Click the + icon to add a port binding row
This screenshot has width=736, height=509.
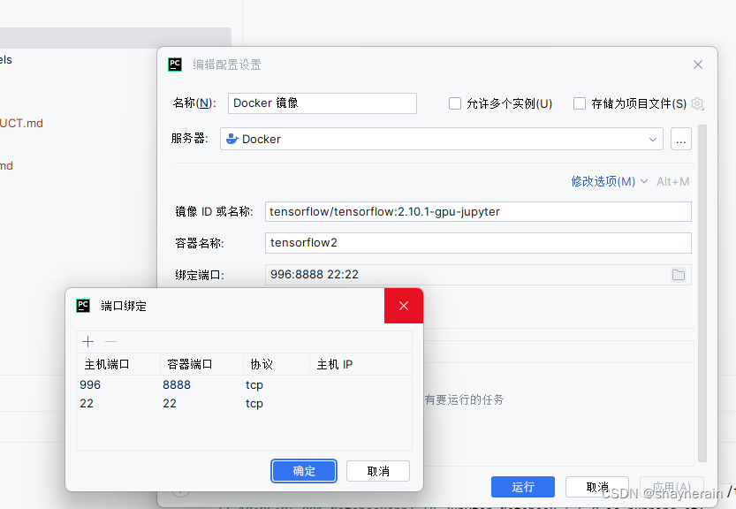click(x=87, y=341)
